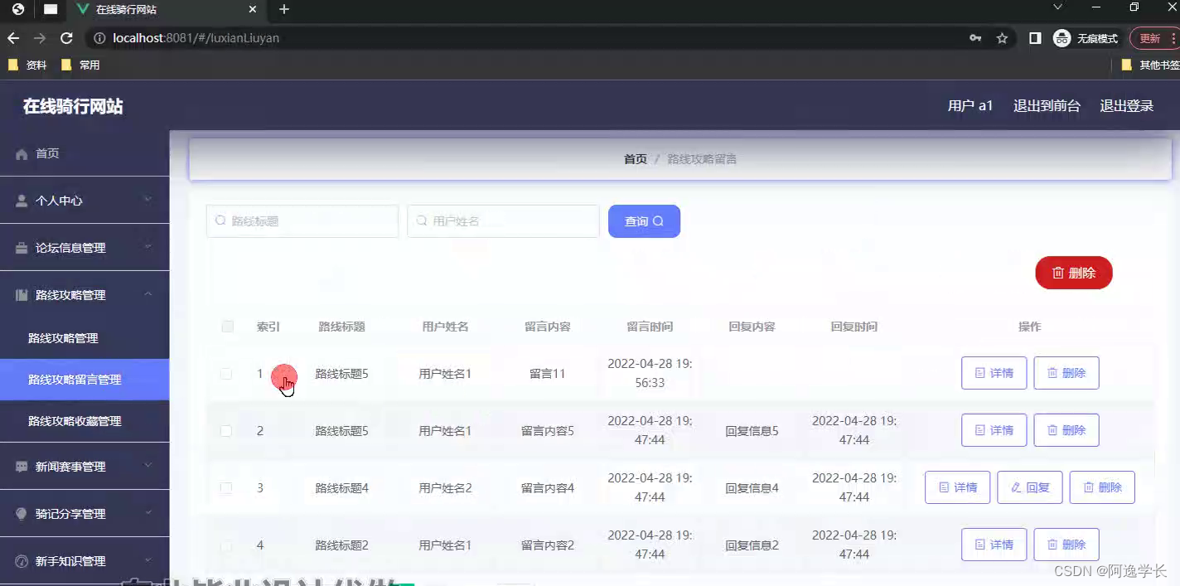Bookmark page with star icon

pyautogui.click(x=1002, y=38)
